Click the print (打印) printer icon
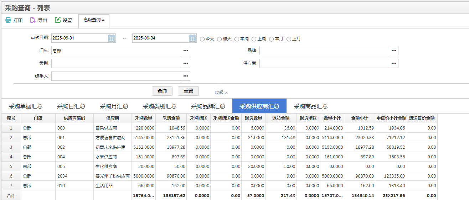This screenshot has width=469, height=200. coord(8,20)
